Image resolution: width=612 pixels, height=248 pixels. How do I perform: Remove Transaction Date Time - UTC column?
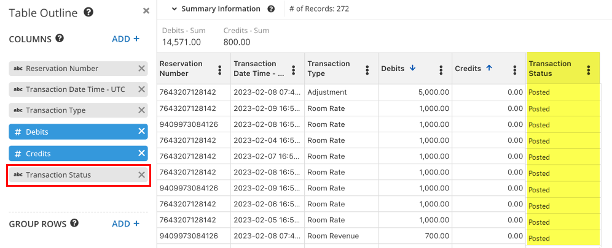[141, 89]
